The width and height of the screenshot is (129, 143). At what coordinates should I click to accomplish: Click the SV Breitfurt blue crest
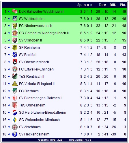[x=15, y=55]
